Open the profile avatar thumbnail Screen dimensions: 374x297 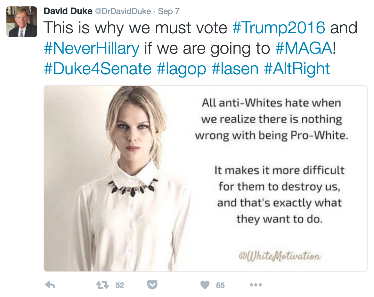pyautogui.click(x=22, y=22)
